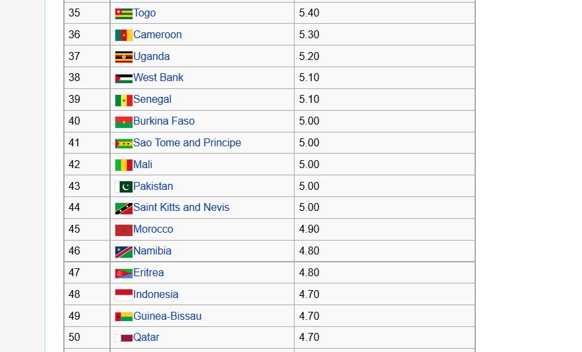
Task: Click the Cameroon flag icon
Action: (x=123, y=35)
